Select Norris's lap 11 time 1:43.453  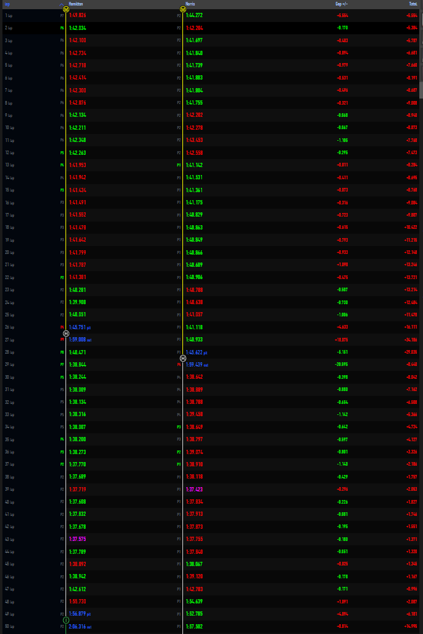(195, 140)
